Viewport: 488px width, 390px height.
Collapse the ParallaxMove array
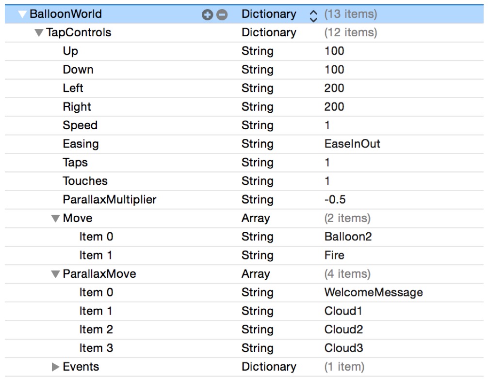pos(56,274)
